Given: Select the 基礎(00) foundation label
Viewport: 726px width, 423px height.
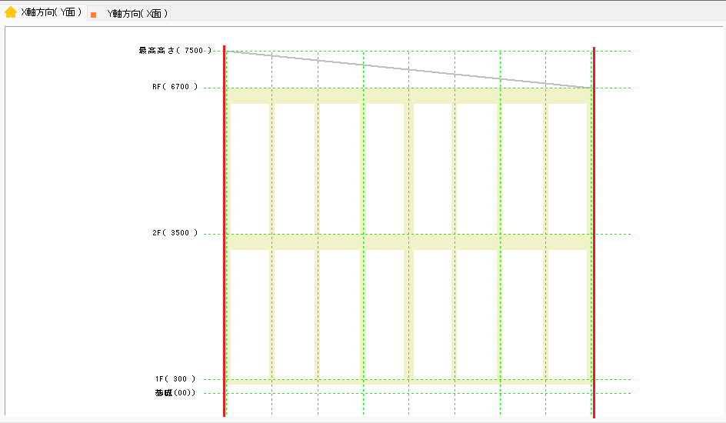Looking at the screenshot, I should point(175,393).
